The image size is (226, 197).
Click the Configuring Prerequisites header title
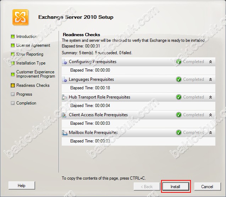(93, 62)
